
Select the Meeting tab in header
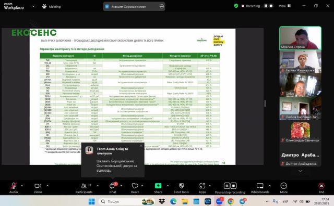point(52,7)
